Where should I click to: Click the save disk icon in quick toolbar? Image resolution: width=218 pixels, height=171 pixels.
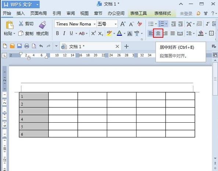(19, 46)
